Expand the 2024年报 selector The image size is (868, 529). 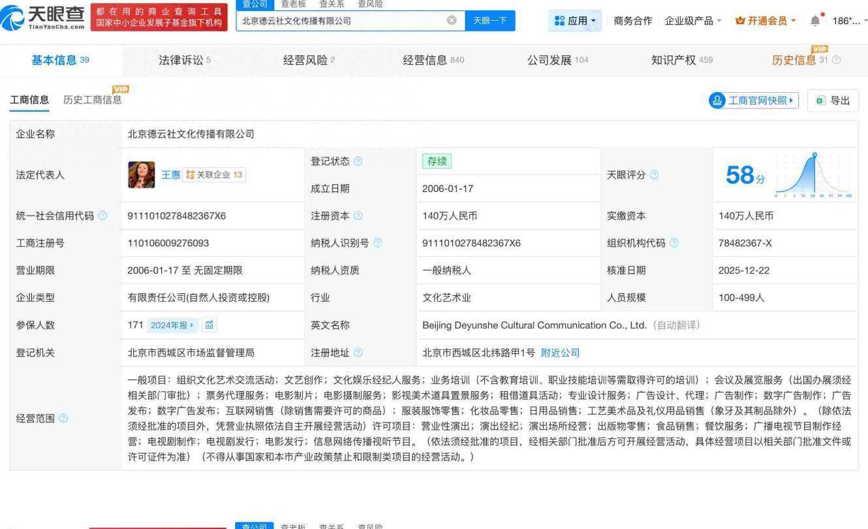(172, 325)
